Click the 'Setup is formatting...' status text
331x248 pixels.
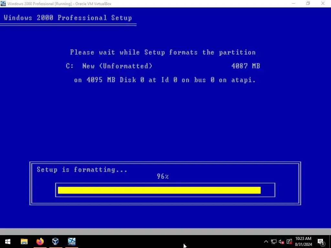click(x=82, y=170)
